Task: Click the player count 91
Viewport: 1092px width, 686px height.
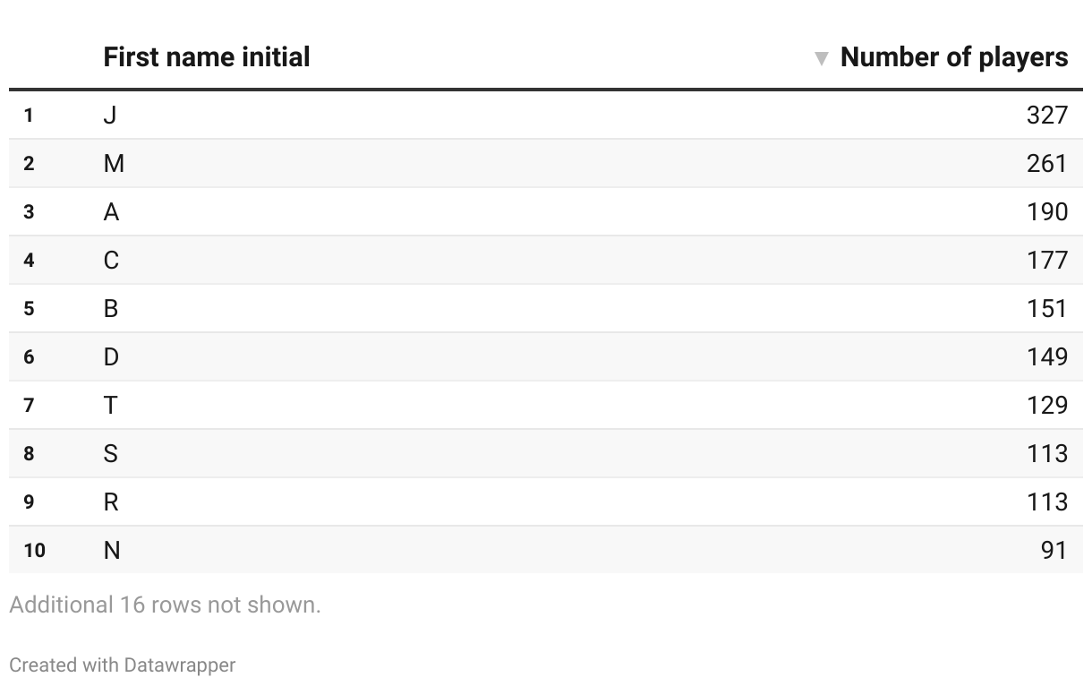Action: (x=1054, y=550)
